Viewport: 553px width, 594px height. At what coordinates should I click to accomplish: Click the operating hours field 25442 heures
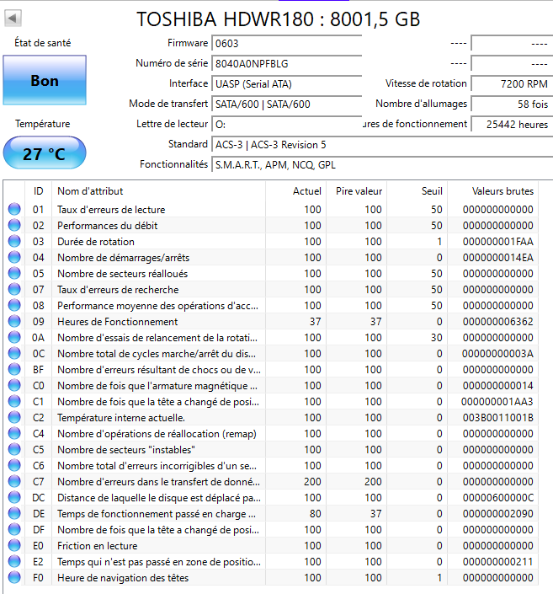click(x=512, y=124)
